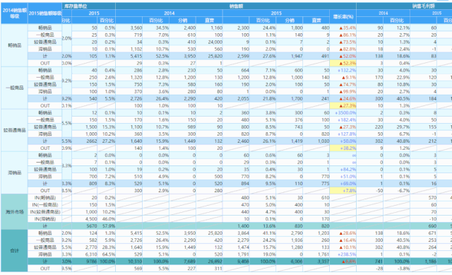Click the 增长率(%) column header
452x275 pixels.
(343, 17)
